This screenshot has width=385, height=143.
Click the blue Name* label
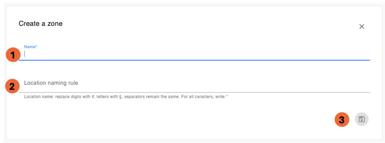click(31, 46)
